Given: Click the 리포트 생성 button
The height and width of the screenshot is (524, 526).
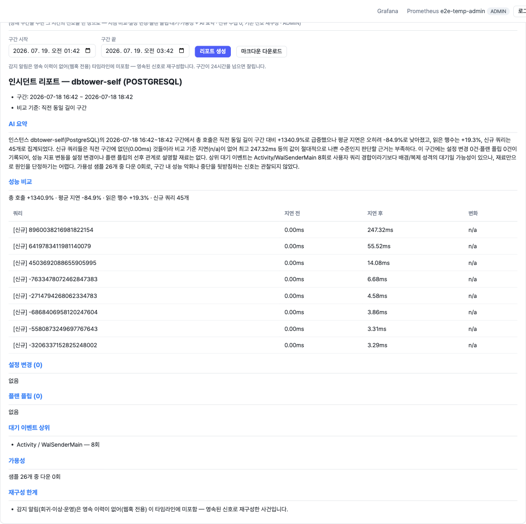Looking at the screenshot, I should 213,51.
